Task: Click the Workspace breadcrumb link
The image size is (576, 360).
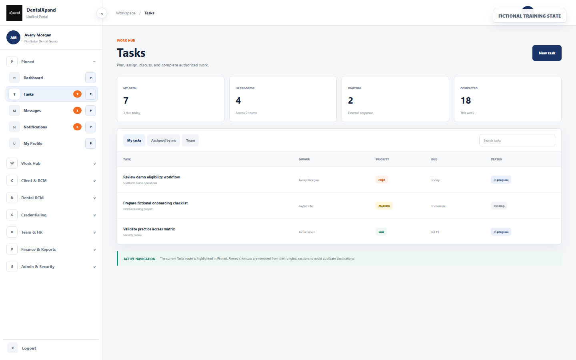Action: (126, 13)
